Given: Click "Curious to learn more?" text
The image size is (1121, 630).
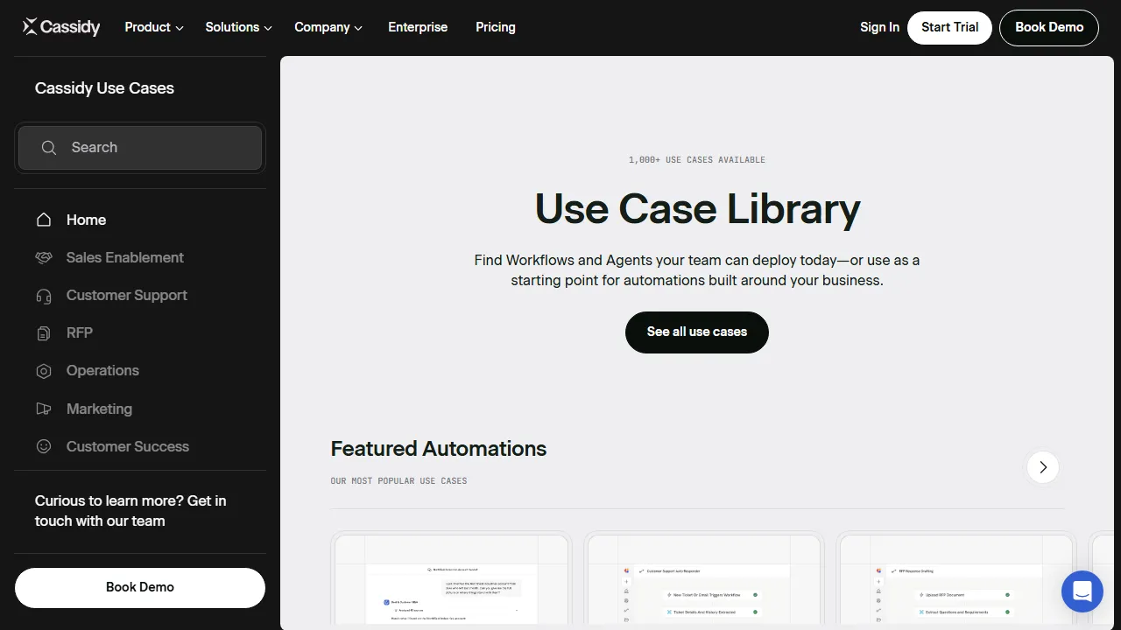Looking at the screenshot, I should 109,500.
